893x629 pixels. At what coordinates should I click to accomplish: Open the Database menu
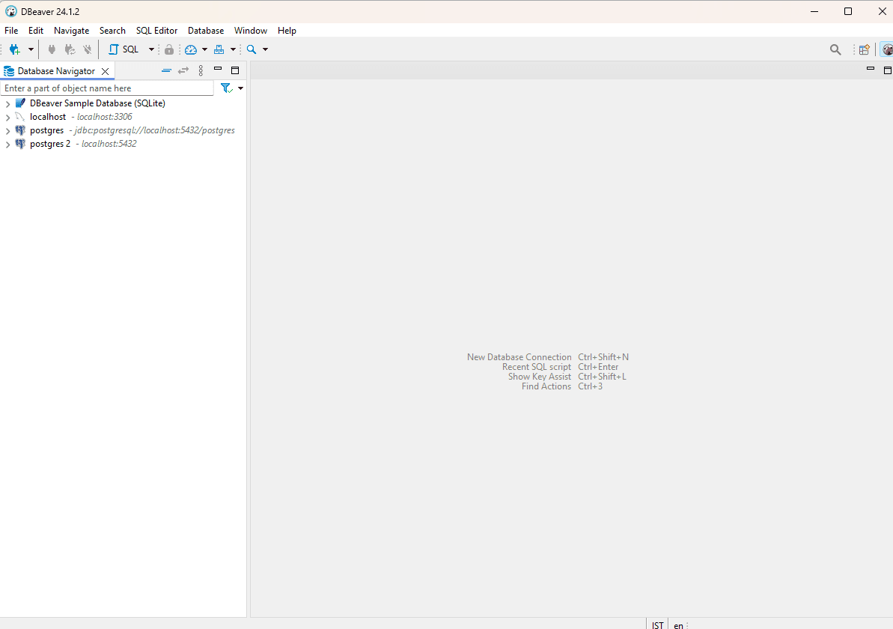pyautogui.click(x=206, y=31)
